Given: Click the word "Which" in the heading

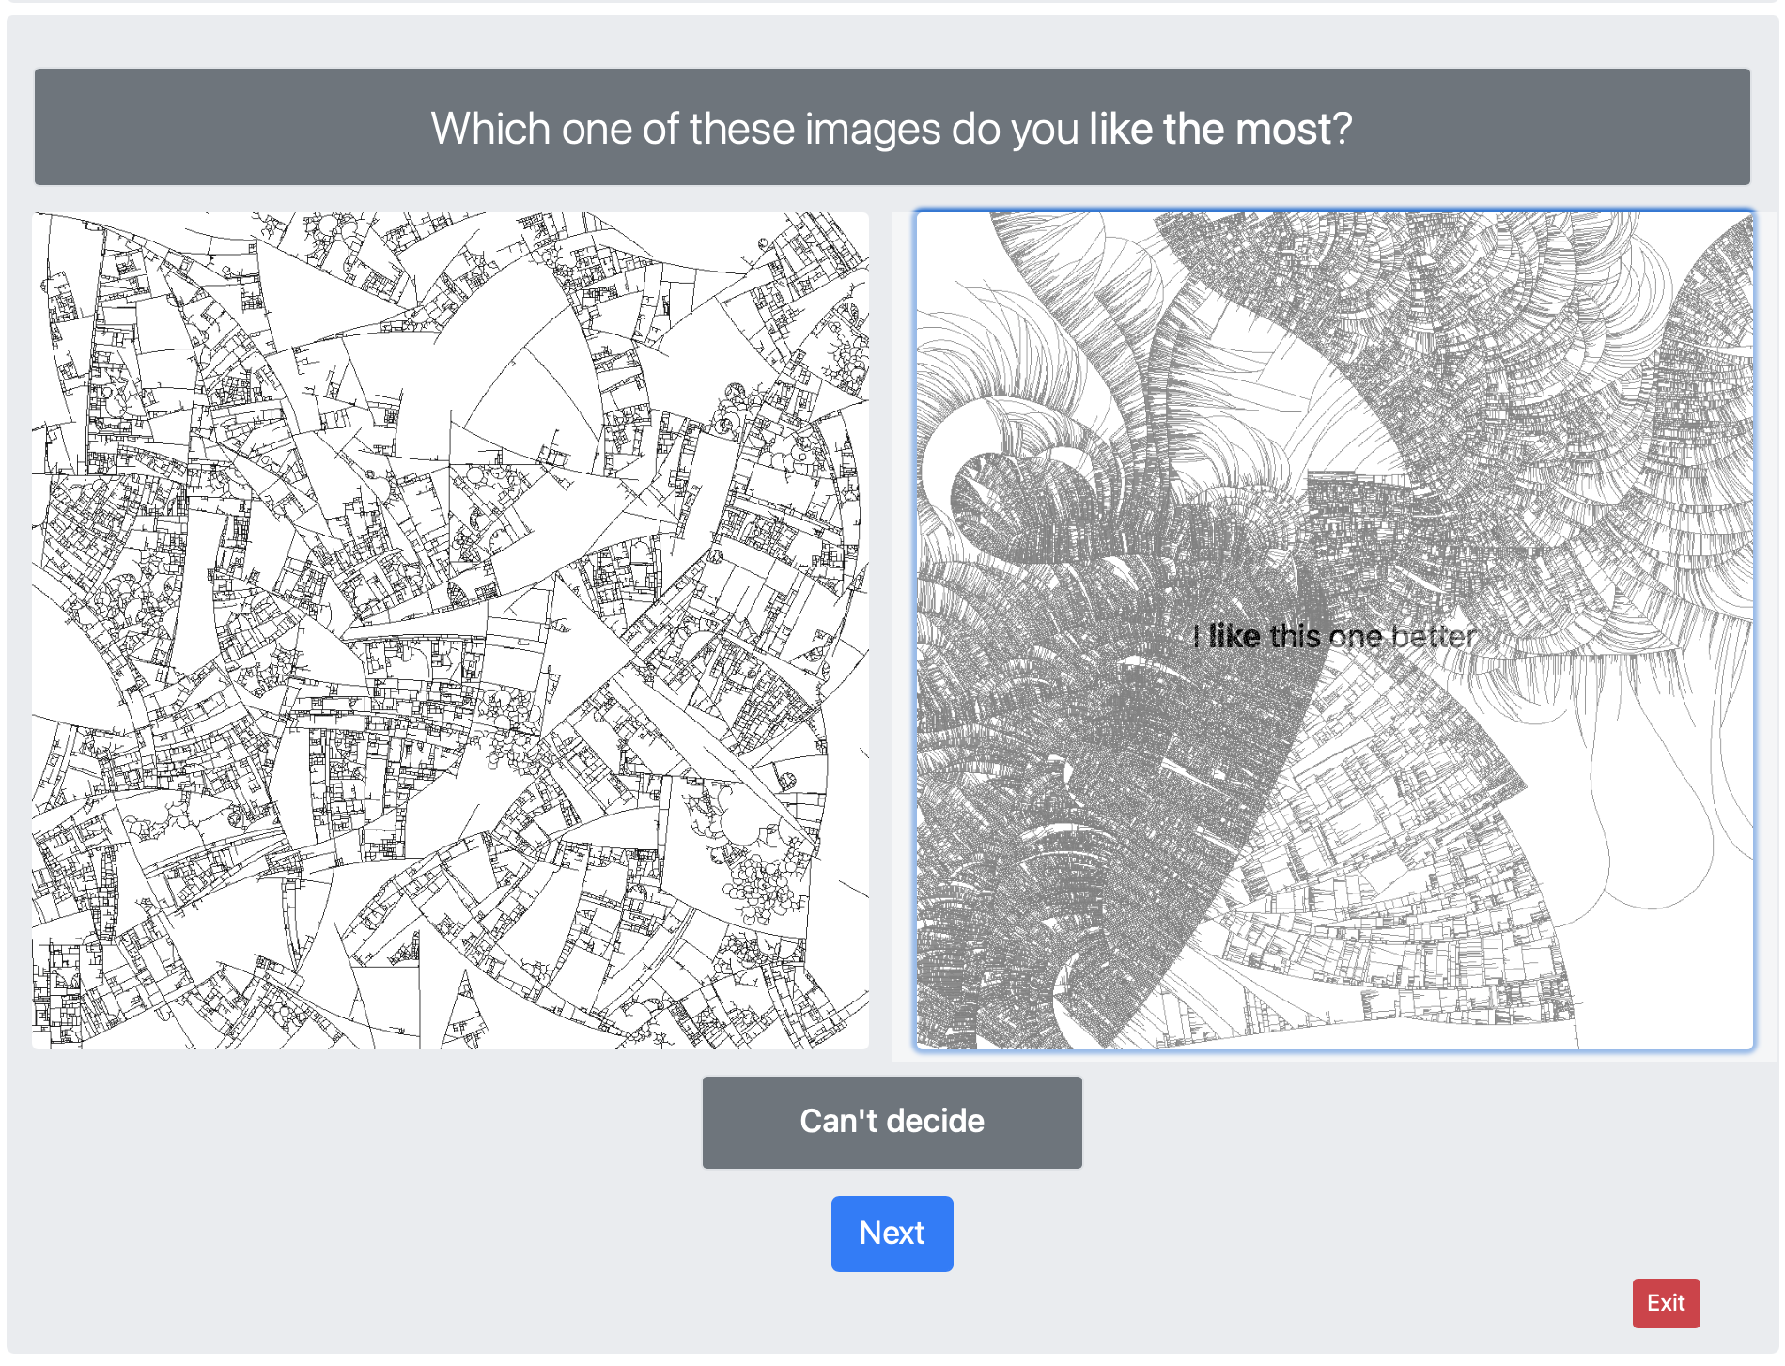Looking at the screenshot, I should [489, 129].
